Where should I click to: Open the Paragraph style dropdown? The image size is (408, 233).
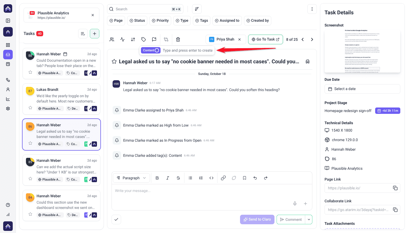131,178
